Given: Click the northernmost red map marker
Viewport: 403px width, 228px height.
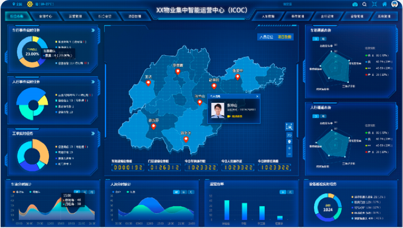Looking at the screenshot, I should [177, 72].
